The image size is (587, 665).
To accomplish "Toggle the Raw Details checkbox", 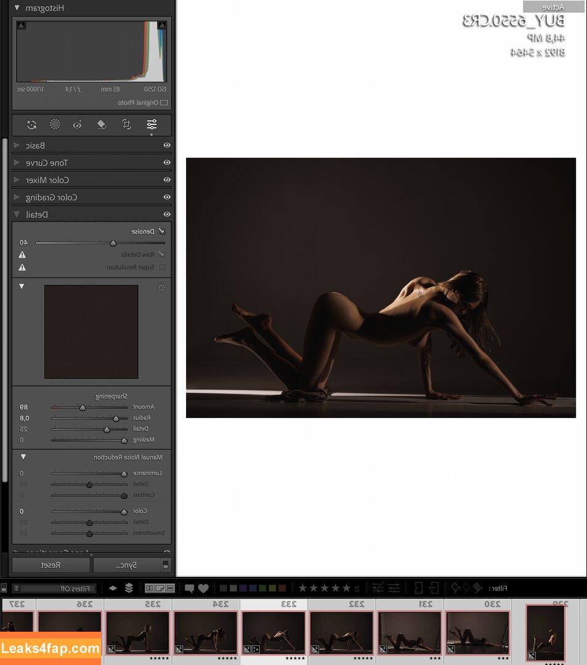I will click(x=161, y=254).
